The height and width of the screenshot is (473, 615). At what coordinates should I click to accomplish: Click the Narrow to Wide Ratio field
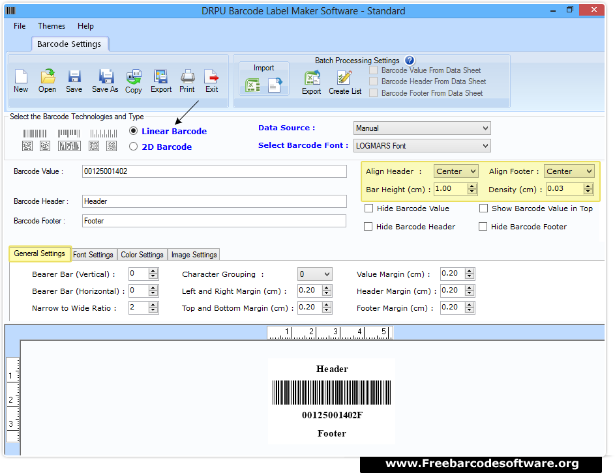point(138,308)
